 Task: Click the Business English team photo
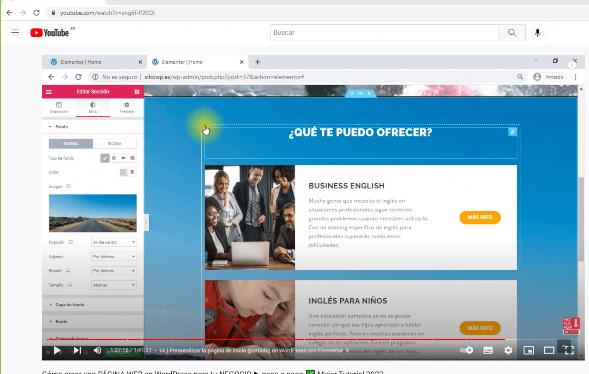[x=250, y=217]
